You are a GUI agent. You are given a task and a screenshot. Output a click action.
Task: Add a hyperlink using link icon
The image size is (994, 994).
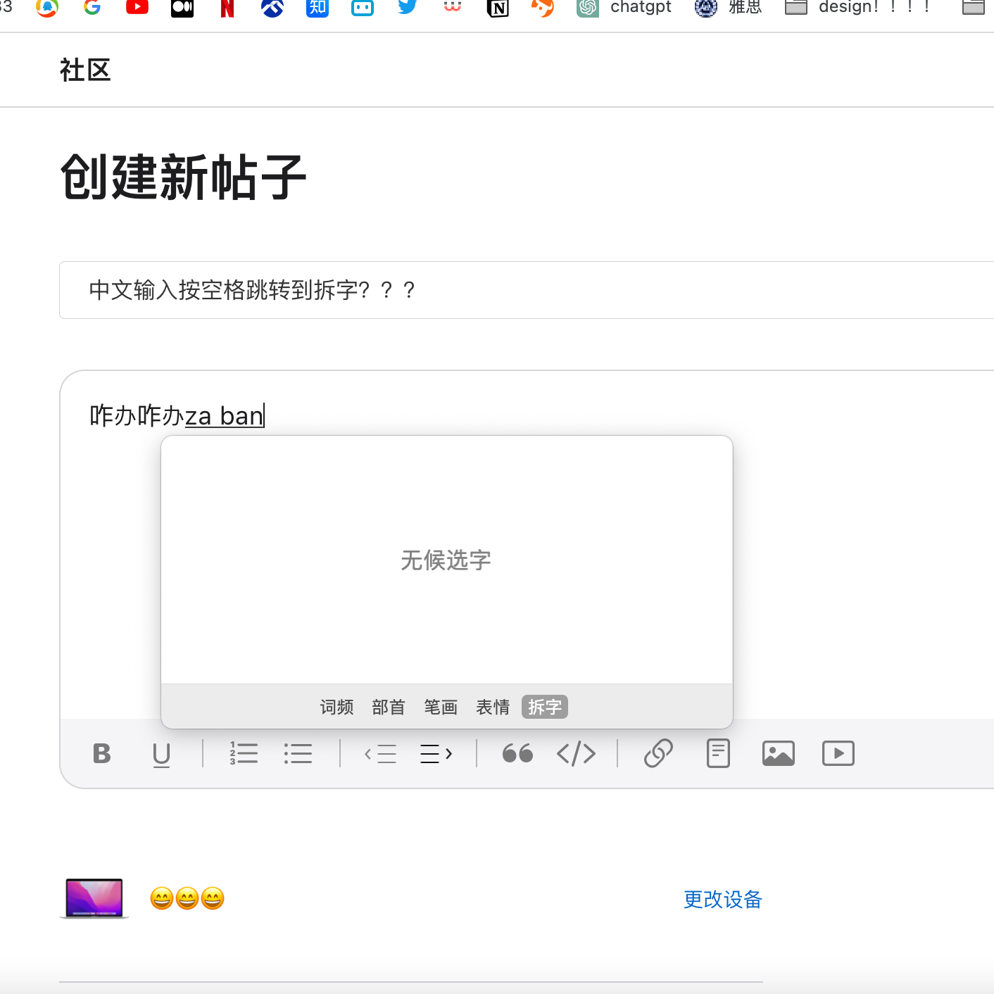658,753
